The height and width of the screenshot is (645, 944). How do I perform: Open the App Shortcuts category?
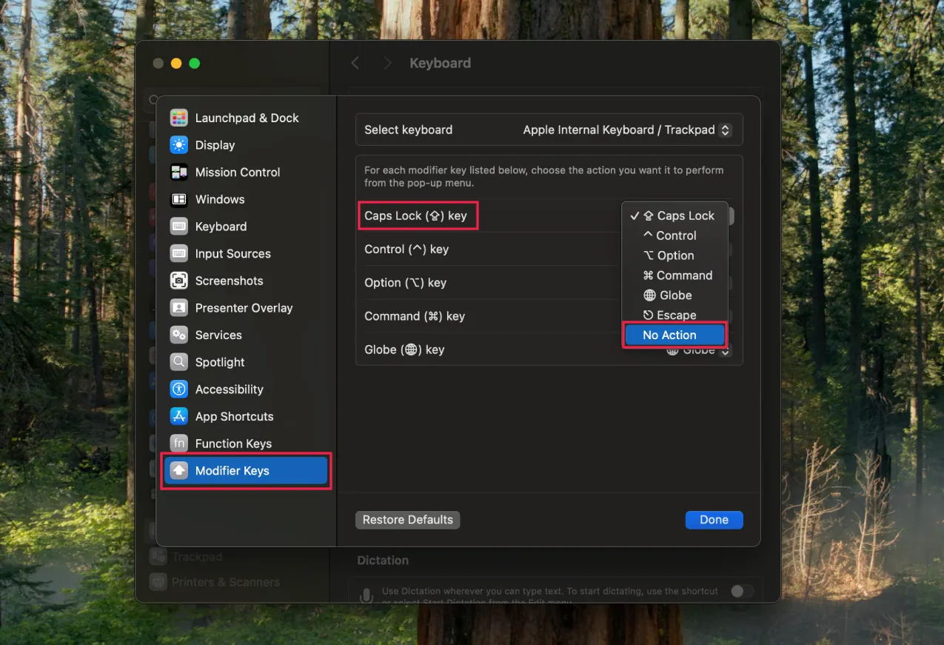(246, 416)
